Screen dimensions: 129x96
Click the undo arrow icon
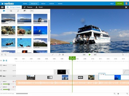click(x=123, y=55)
